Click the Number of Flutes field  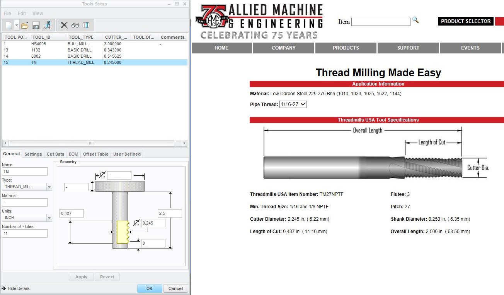click(25, 233)
